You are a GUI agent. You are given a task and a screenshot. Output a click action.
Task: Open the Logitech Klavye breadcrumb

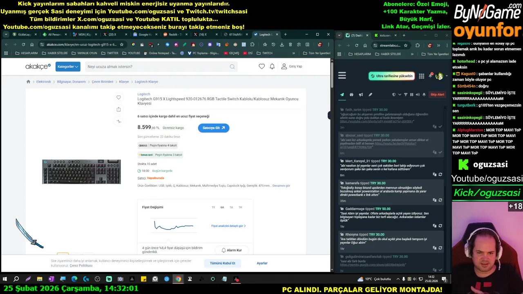point(146,82)
